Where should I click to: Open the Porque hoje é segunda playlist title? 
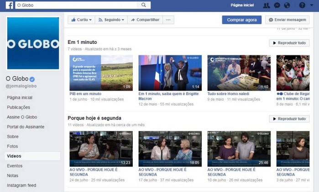click(94, 118)
